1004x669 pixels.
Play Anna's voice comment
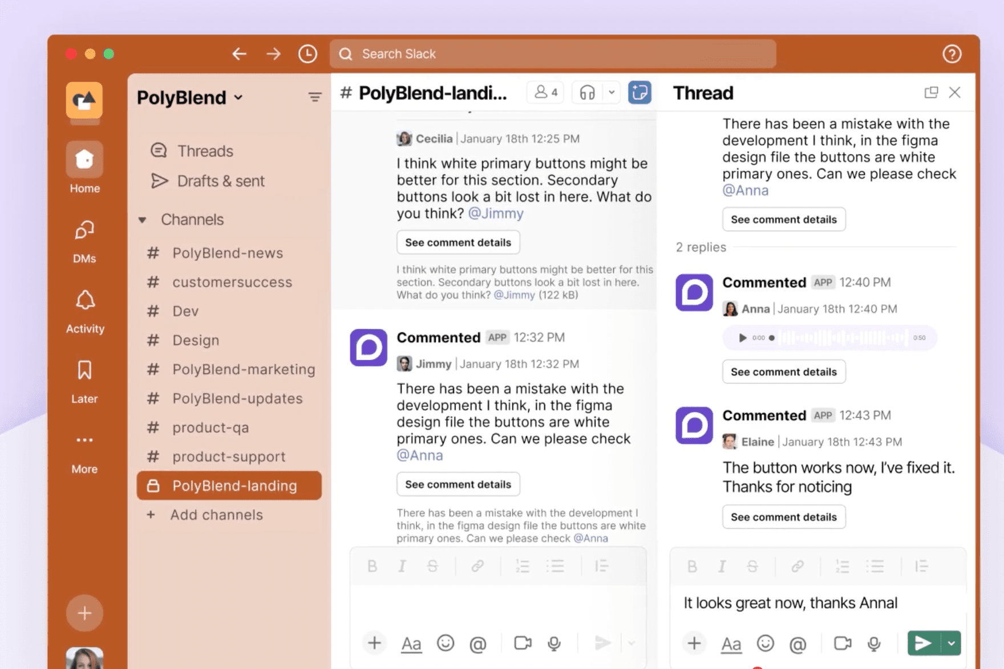tap(743, 338)
